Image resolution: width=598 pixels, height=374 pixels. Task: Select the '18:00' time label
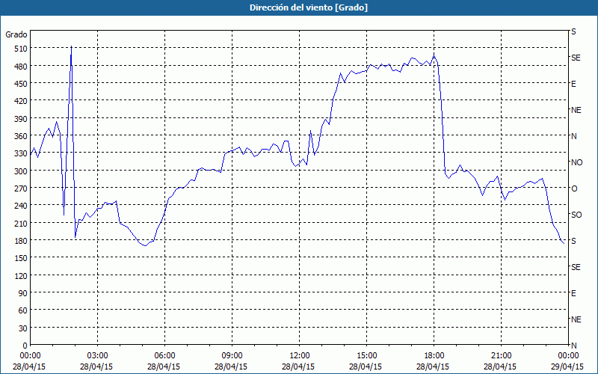point(434,356)
